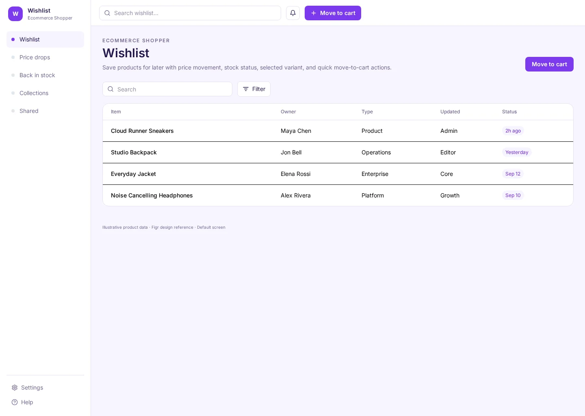Click the plus icon on top Move to cart
585x416 pixels.
point(314,13)
